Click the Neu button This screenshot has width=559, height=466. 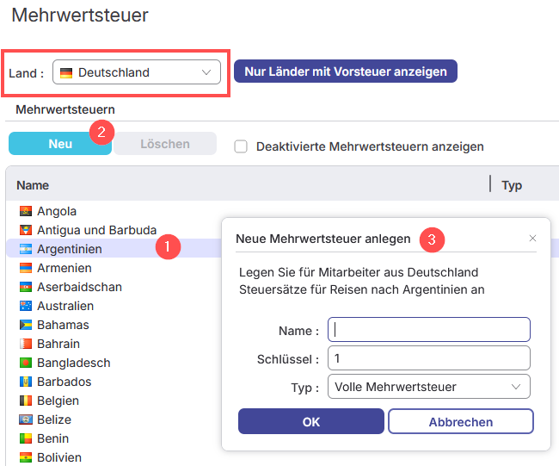coord(60,144)
